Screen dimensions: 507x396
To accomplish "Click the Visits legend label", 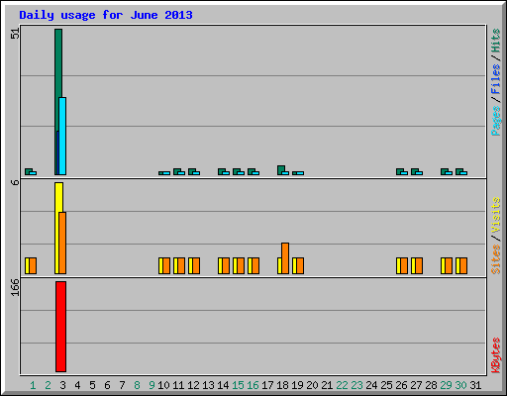I will [496, 216].
